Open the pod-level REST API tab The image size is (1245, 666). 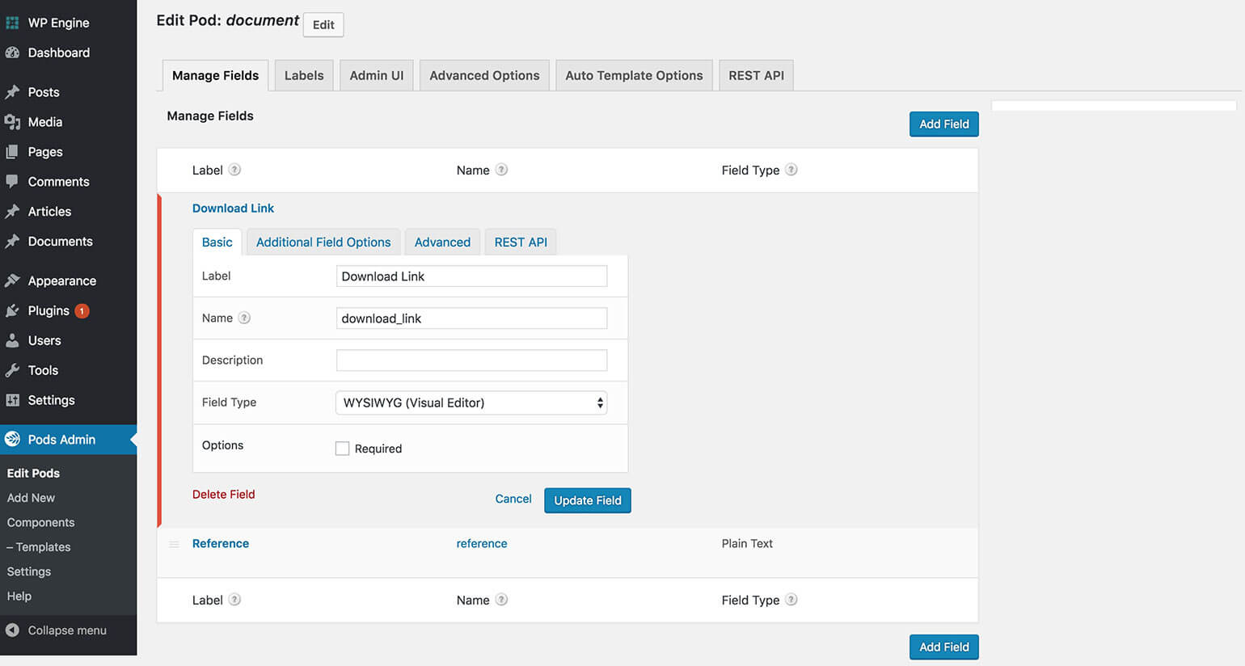coord(756,75)
